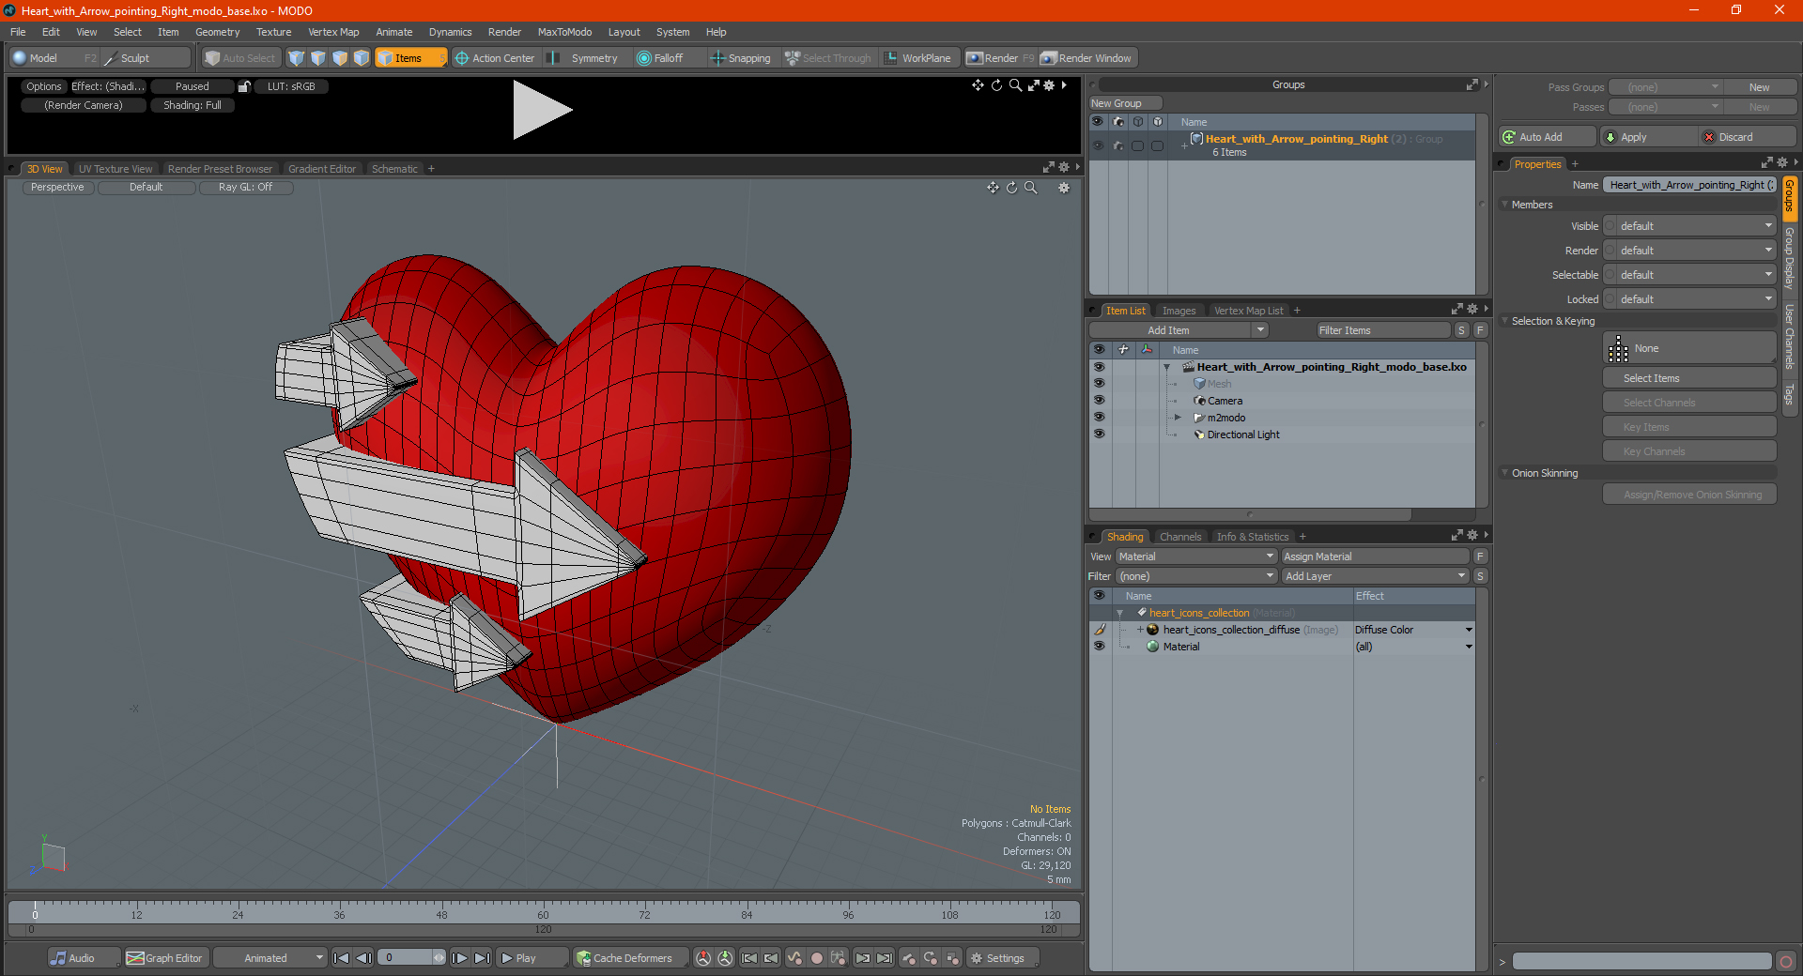Toggle Material layer visibility eye
Screen dimensions: 1803x976
pyautogui.click(x=1099, y=647)
